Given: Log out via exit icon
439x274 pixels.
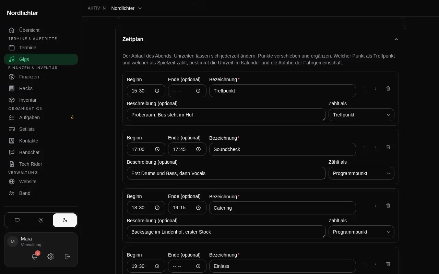Looking at the screenshot, I should point(68,257).
